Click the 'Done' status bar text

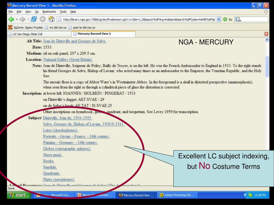pyautogui.click(x=11, y=188)
